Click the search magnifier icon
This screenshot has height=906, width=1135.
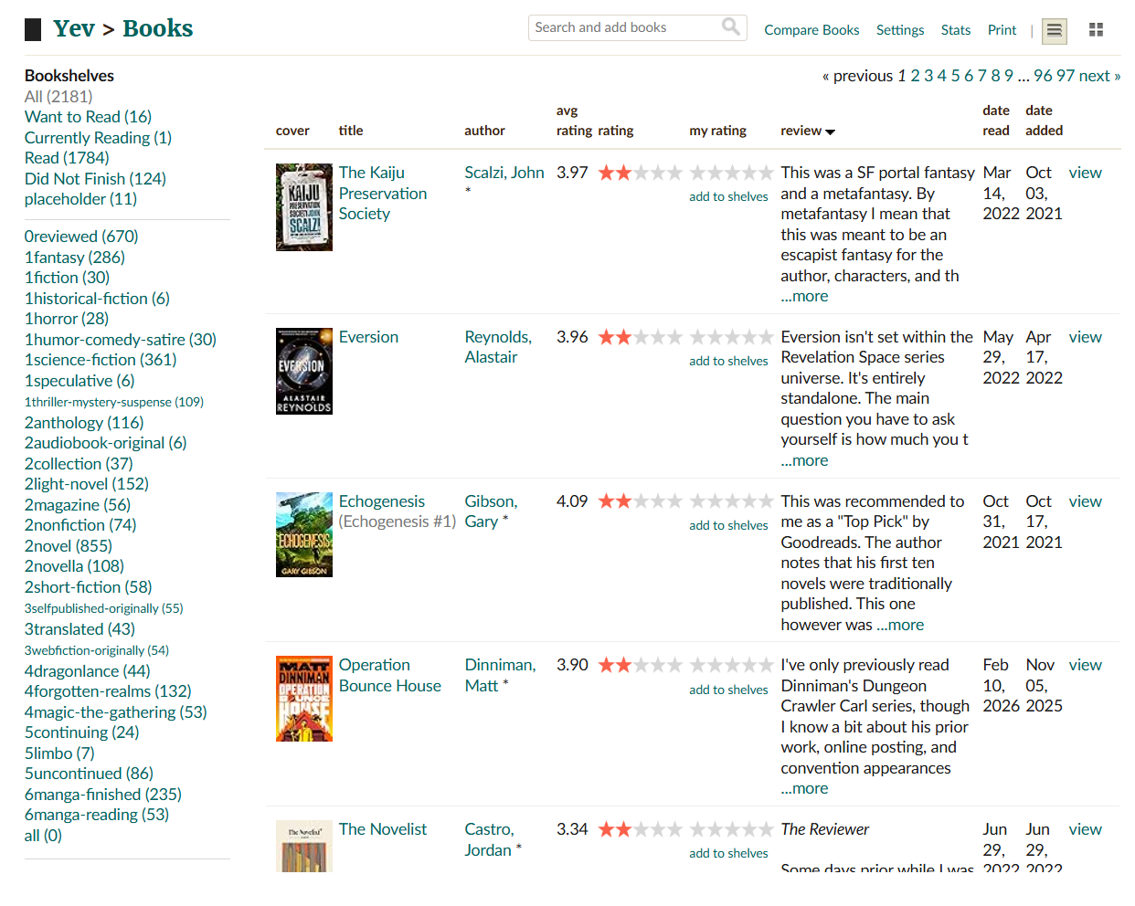click(730, 26)
